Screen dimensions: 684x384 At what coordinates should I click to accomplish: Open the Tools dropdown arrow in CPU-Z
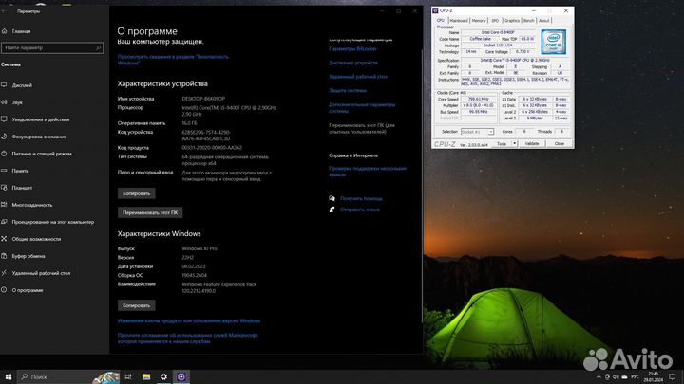pyautogui.click(x=514, y=144)
